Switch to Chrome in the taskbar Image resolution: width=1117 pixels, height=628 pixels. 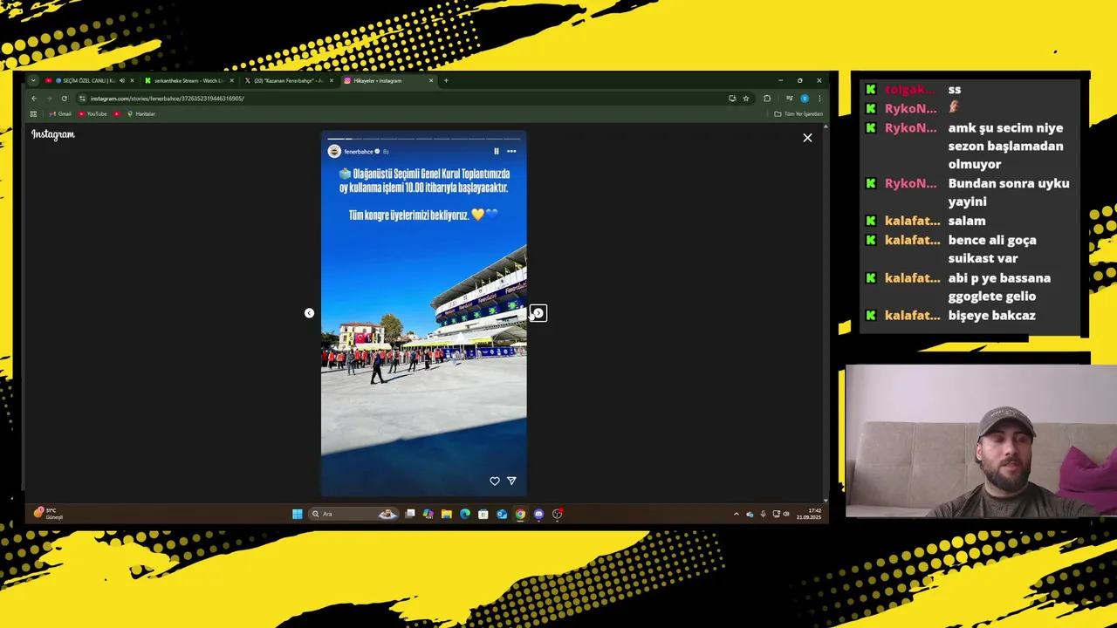click(520, 514)
